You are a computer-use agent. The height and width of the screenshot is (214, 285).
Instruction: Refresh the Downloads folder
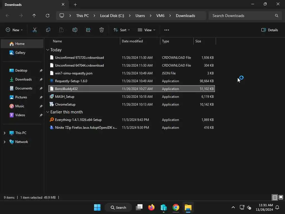tap(47, 16)
